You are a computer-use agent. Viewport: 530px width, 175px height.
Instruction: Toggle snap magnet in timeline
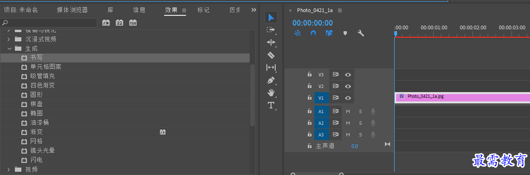click(x=313, y=33)
